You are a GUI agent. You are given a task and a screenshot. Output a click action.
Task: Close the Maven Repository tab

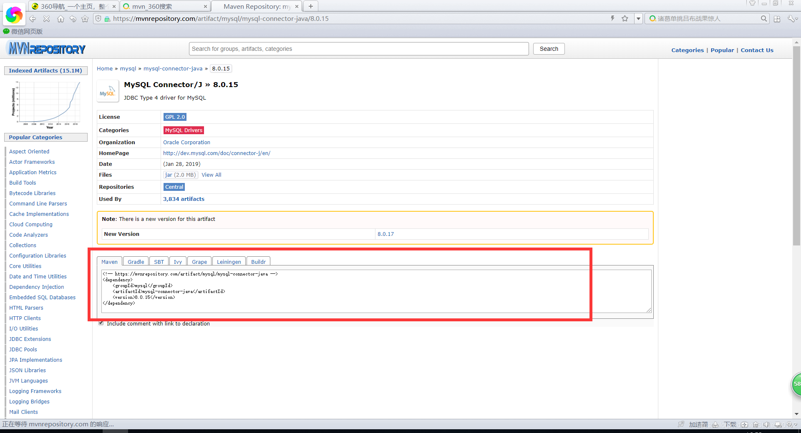(x=297, y=7)
